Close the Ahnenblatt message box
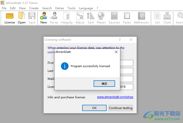The image size is (183, 123). coord(116,52)
